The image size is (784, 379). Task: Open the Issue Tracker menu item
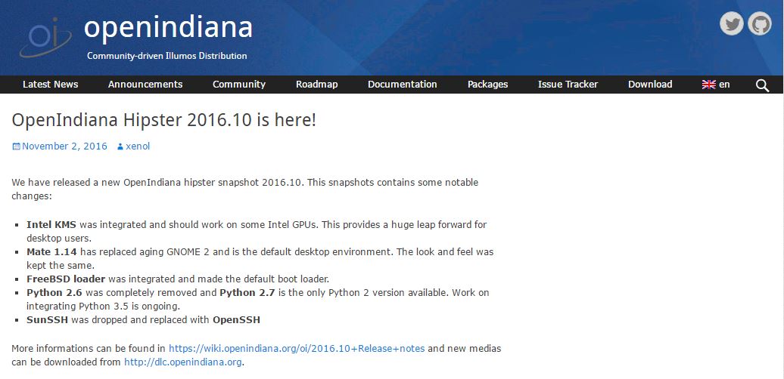pos(568,85)
